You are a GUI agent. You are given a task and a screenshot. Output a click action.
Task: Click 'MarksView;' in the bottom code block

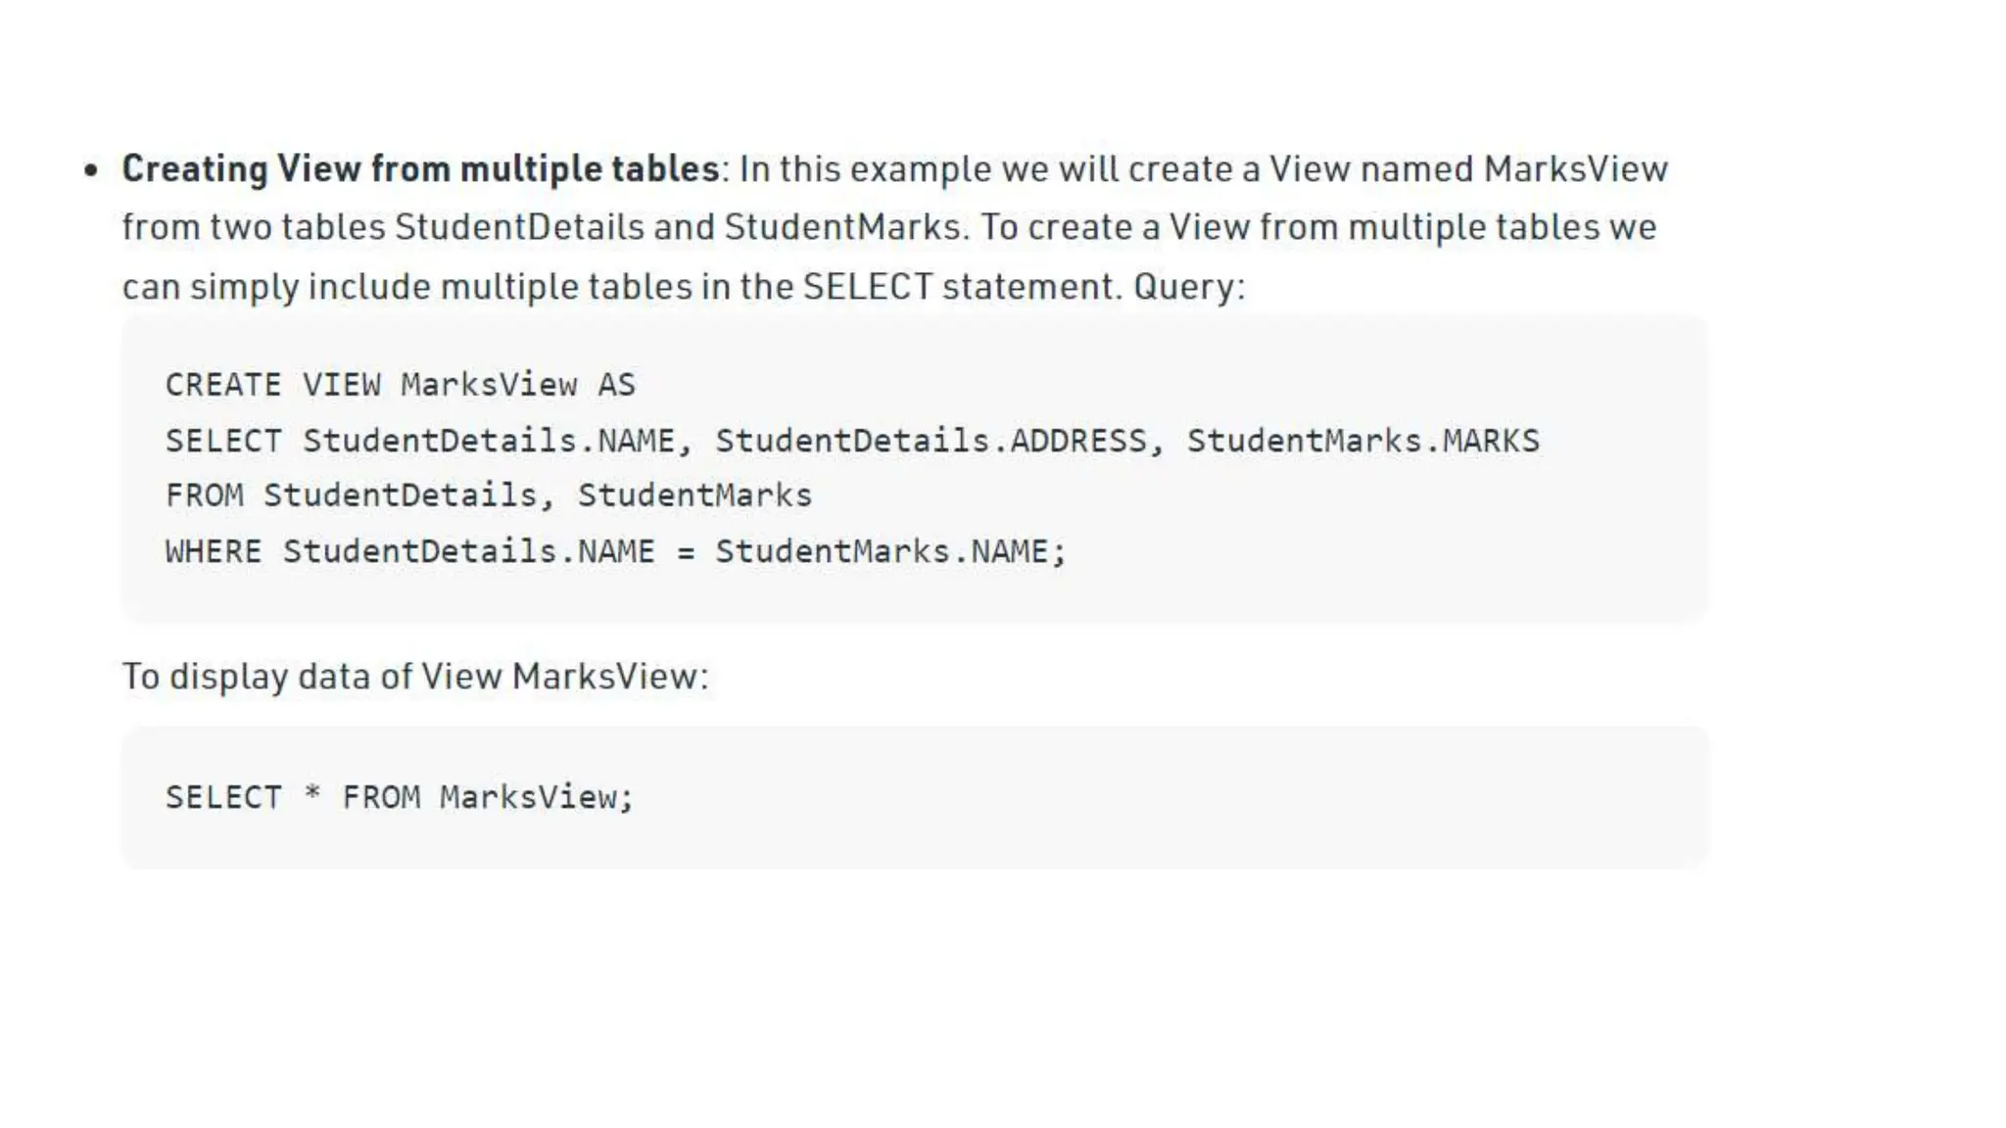click(x=537, y=797)
